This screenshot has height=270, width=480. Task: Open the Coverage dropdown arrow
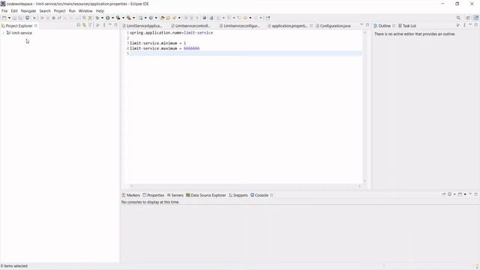[x=123, y=18]
